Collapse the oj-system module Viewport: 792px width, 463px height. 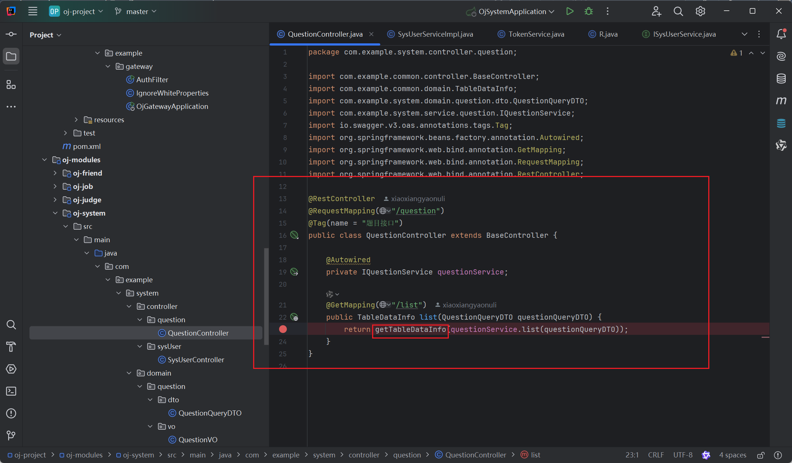coord(55,213)
